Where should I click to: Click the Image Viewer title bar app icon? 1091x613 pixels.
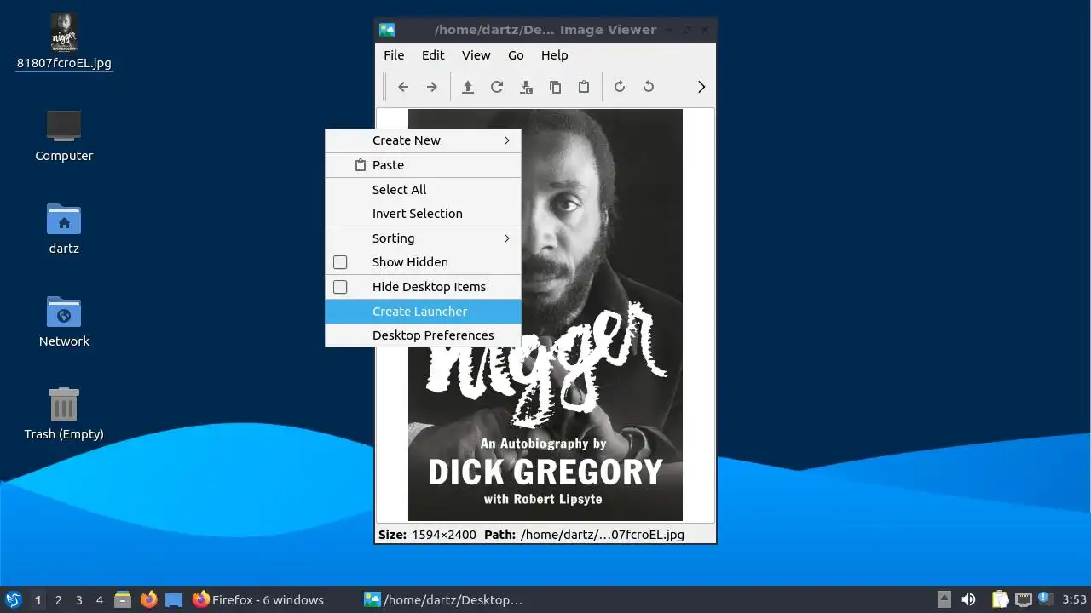(x=387, y=30)
